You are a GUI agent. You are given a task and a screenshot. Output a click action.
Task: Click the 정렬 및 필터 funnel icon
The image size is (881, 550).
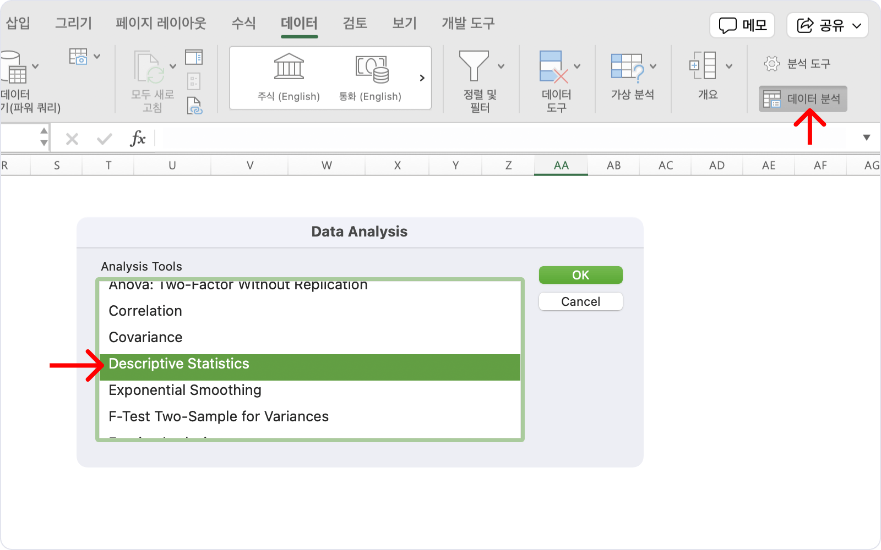pyautogui.click(x=474, y=66)
